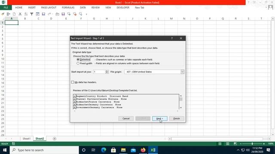Image resolution: width=275 pixels, height=154 pixels.
Task: Open the redo history dropdown arrow
Action: (x=52, y=14)
